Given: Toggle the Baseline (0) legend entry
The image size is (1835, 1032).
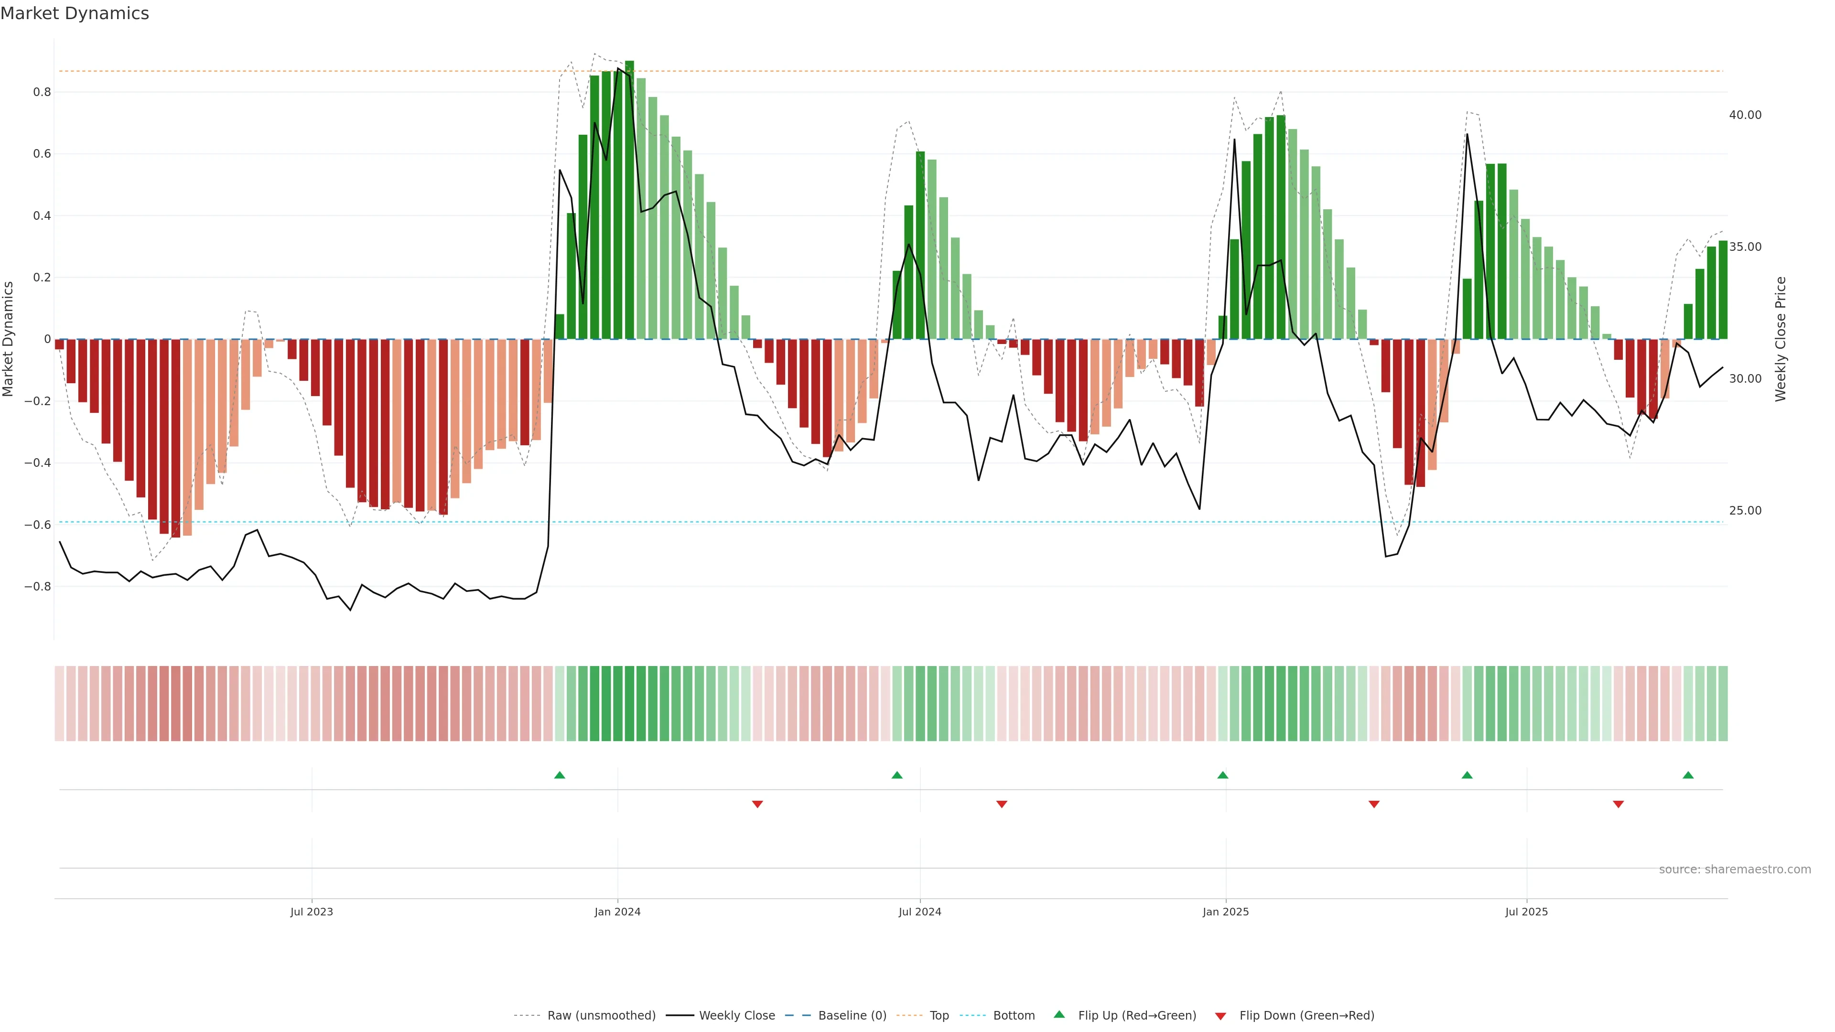Looking at the screenshot, I should [852, 1016].
